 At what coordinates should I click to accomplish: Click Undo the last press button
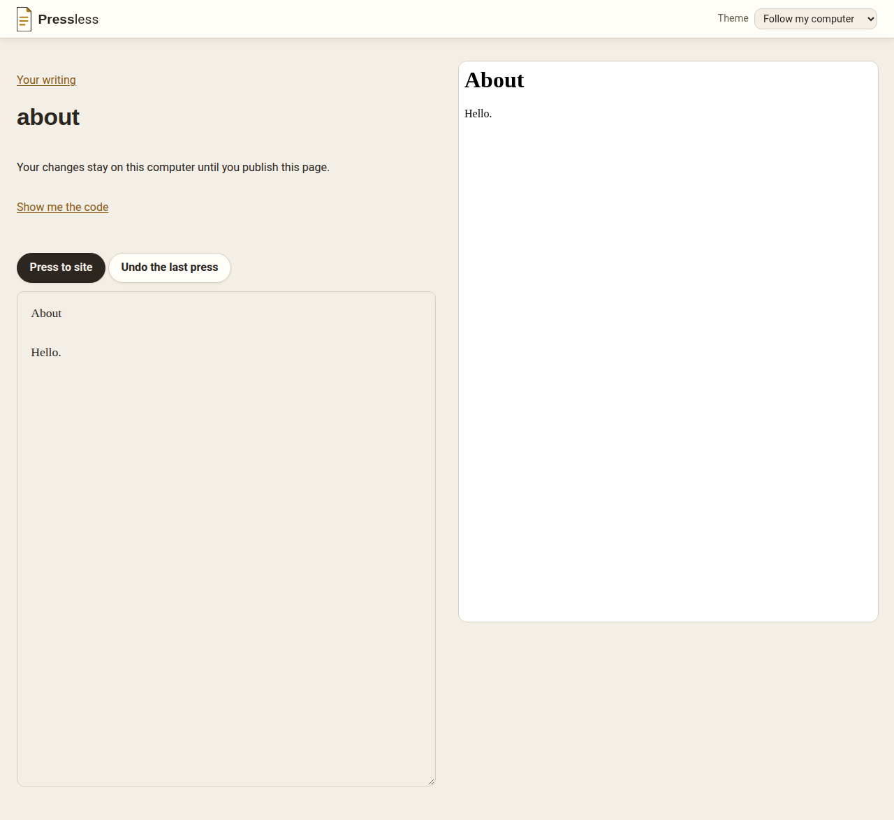click(170, 268)
